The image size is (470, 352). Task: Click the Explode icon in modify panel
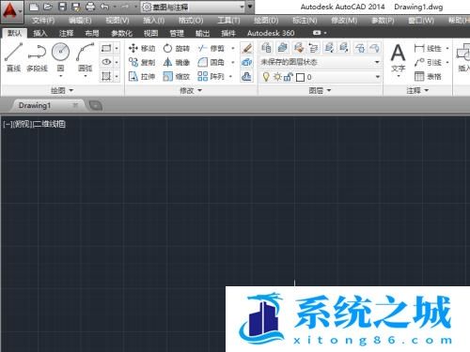point(246,62)
